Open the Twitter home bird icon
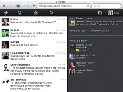 [x=6, y=13]
